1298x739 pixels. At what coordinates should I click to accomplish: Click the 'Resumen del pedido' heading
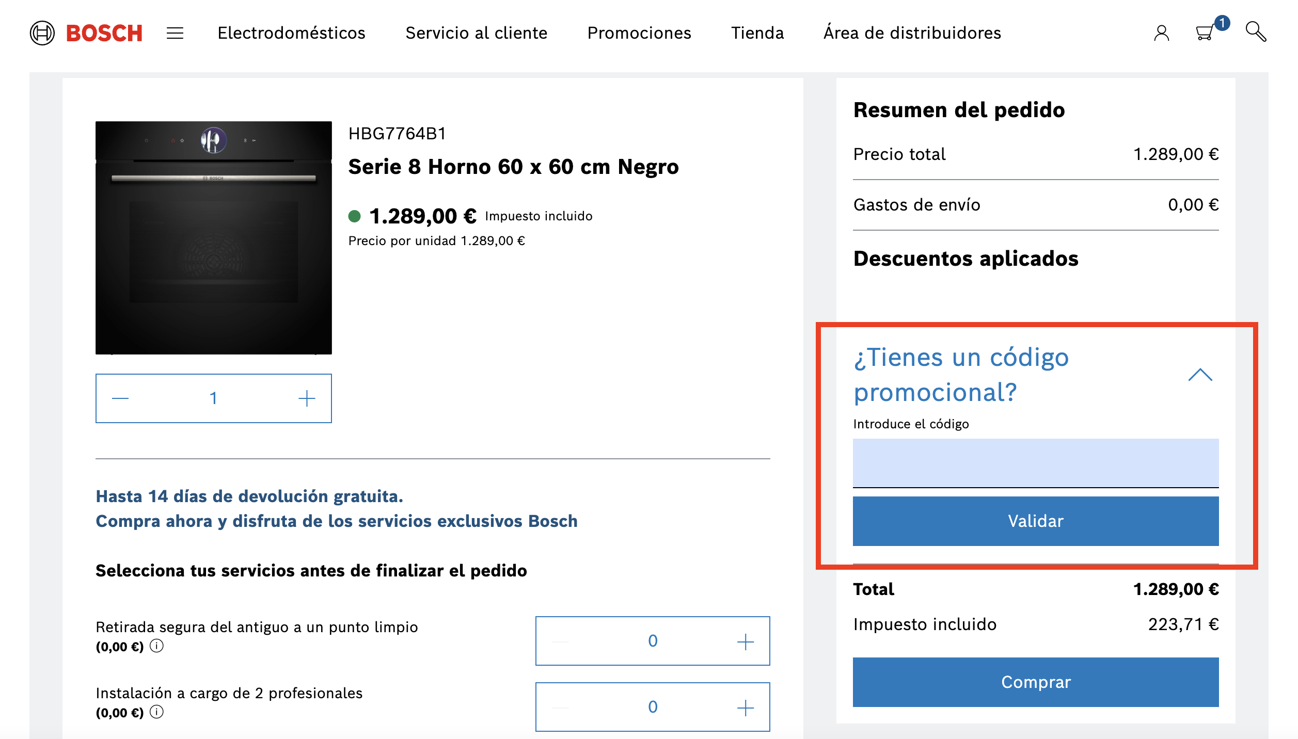point(959,110)
